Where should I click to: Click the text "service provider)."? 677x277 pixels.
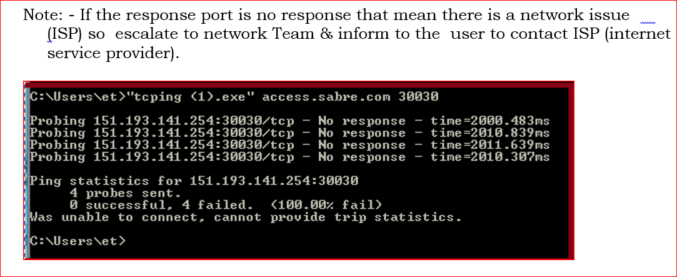pos(112,54)
